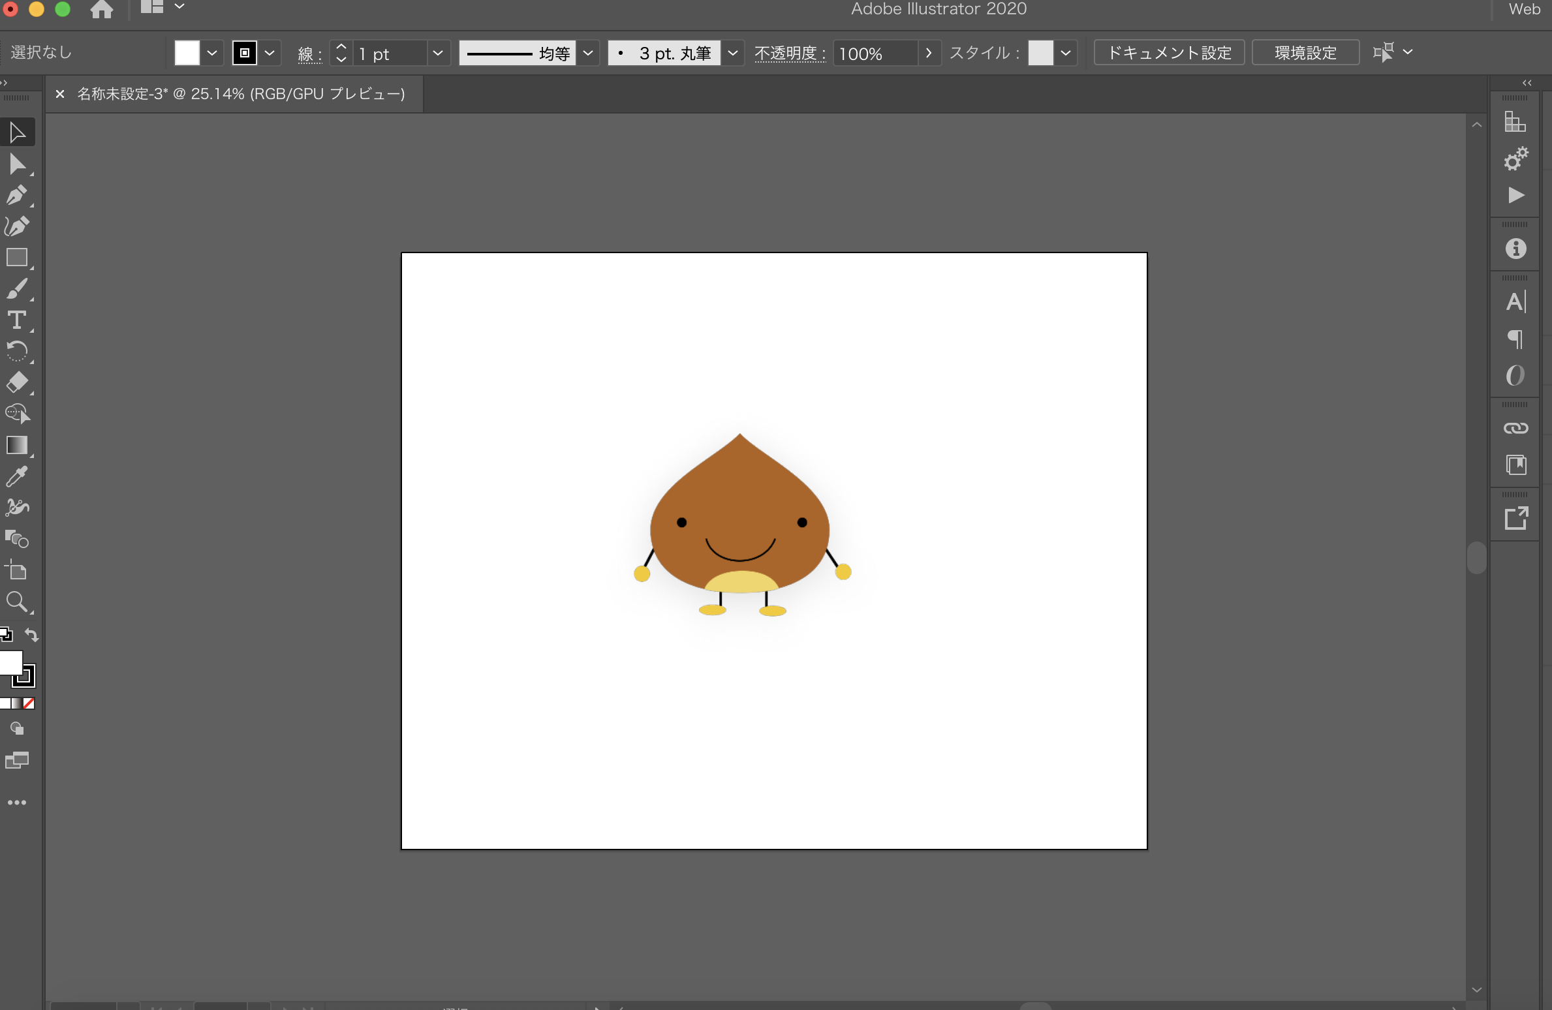Open the Links panel icon
The width and height of the screenshot is (1552, 1010).
pyautogui.click(x=1515, y=429)
